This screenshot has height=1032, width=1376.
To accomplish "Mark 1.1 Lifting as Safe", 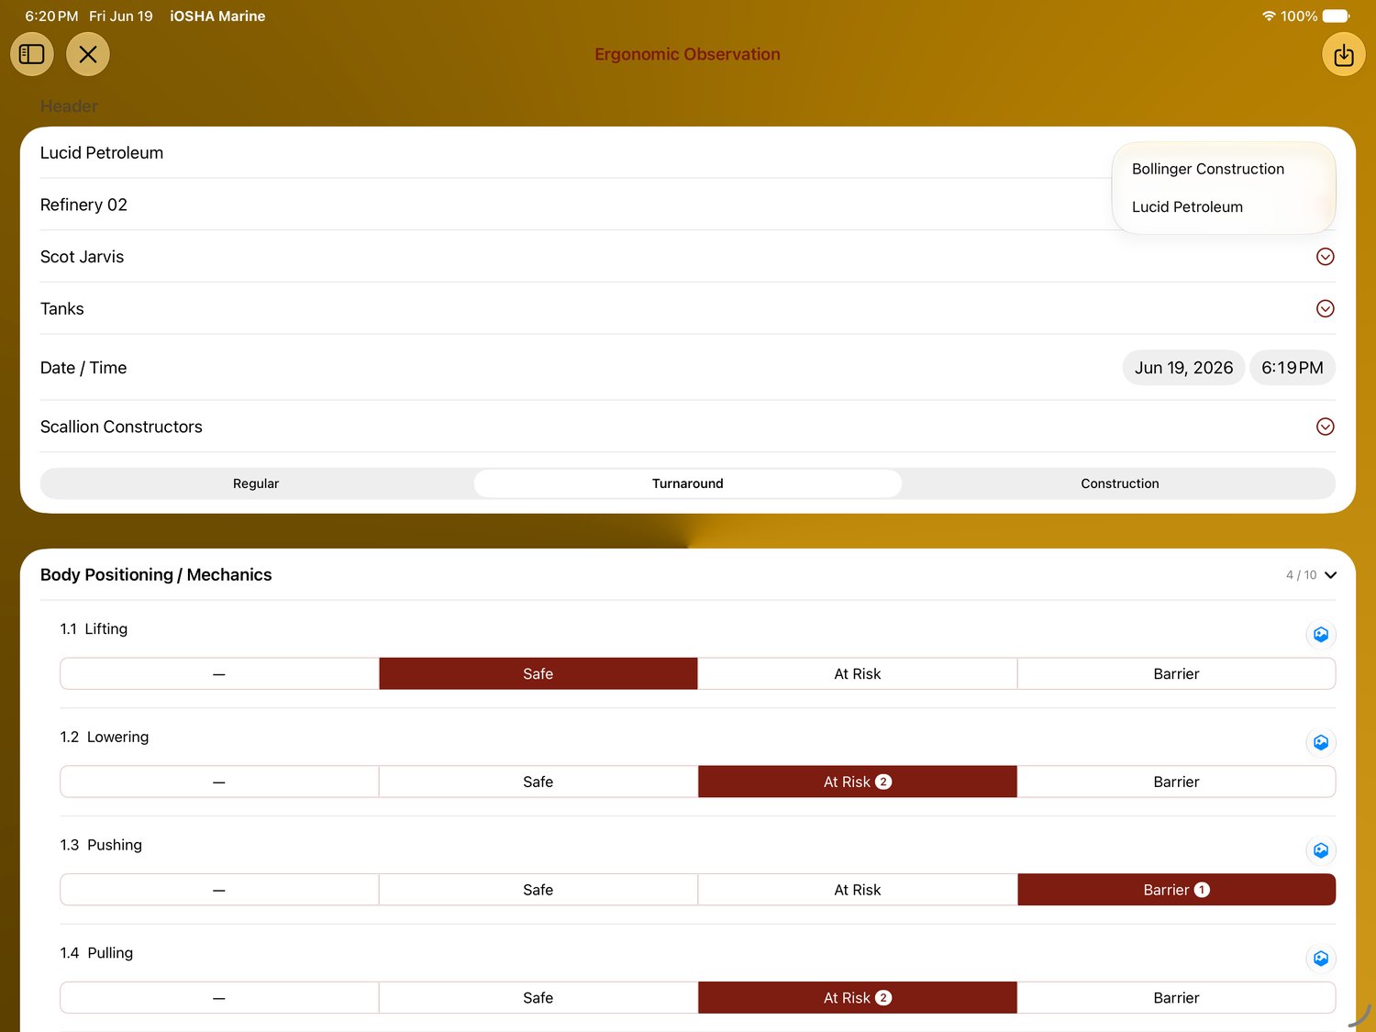I will tap(538, 674).
